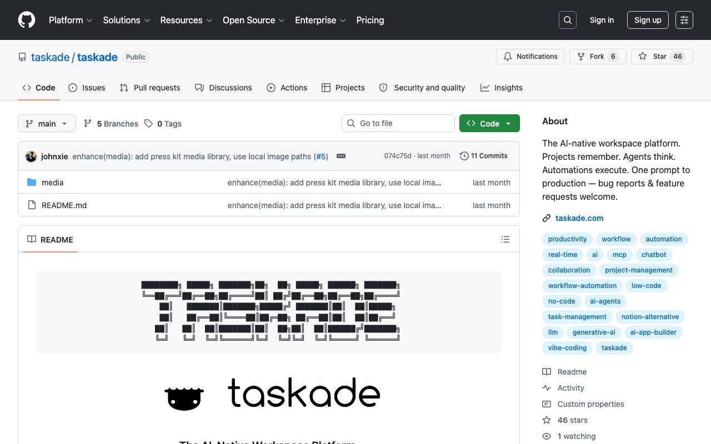Click the link icon next to taskade.com

[547, 218]
